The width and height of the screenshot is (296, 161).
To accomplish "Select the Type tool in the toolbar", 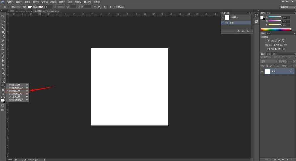I will (x=3, y=77).
